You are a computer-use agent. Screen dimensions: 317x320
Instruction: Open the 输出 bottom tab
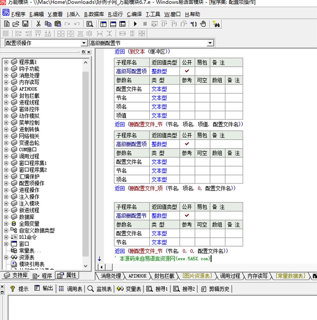(x=44, y=288)
